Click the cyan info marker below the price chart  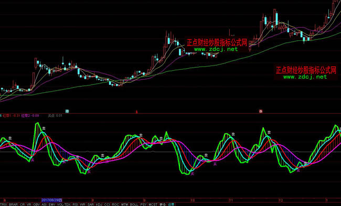[x=67, y=111]
